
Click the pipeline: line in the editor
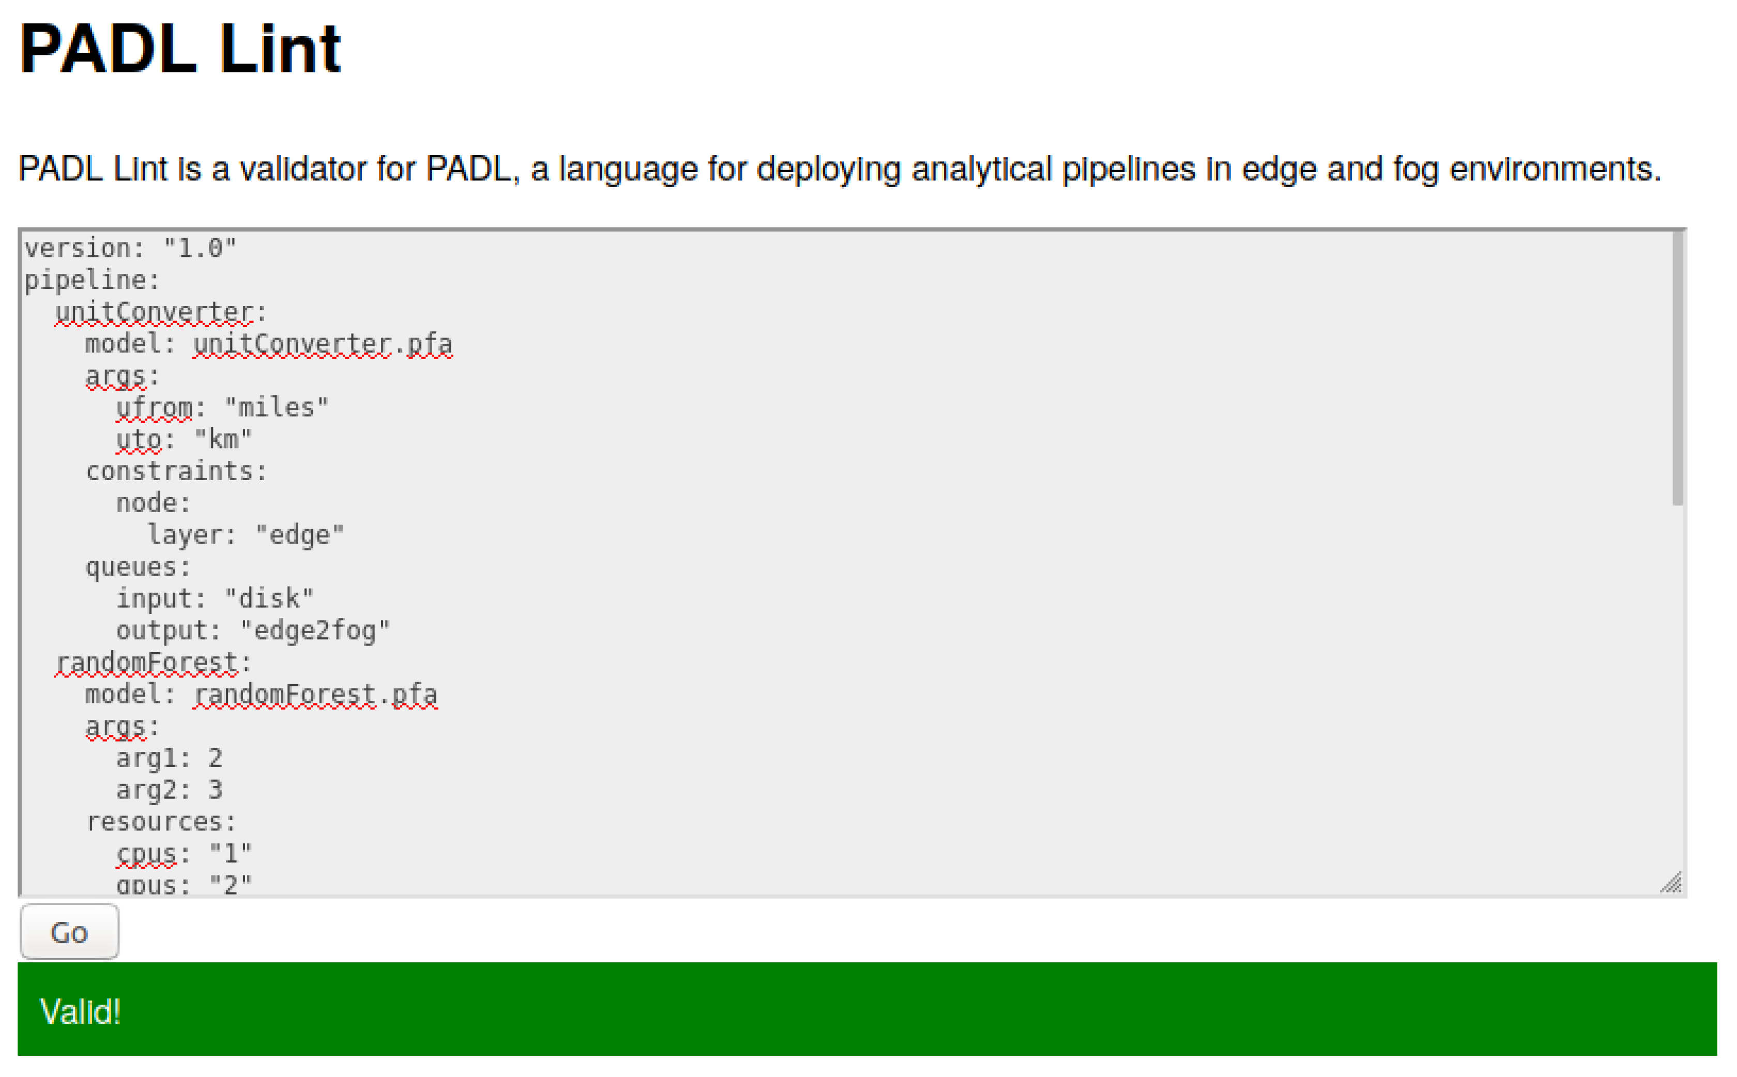point(92,281)
